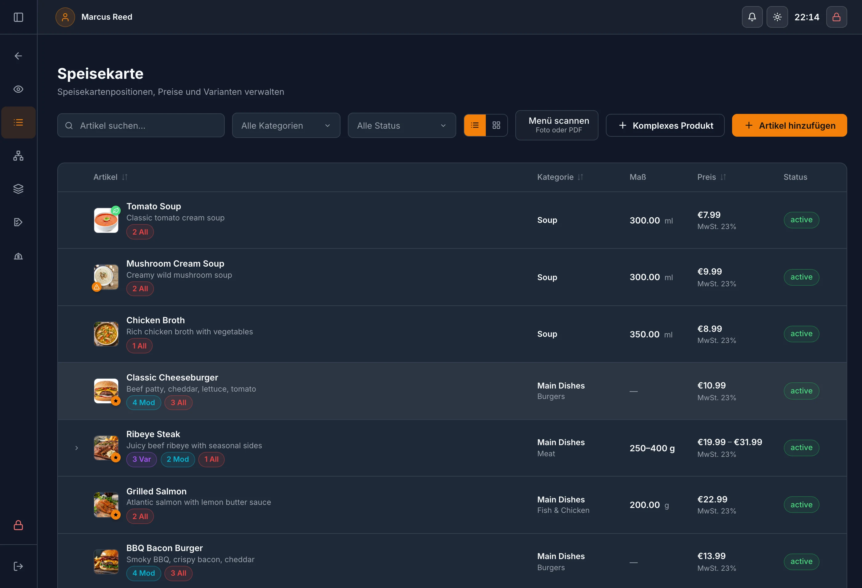862x588 pixels.
Task: Click the Tomato Soup thumbnail image
Action: click(x=106, y=220)
